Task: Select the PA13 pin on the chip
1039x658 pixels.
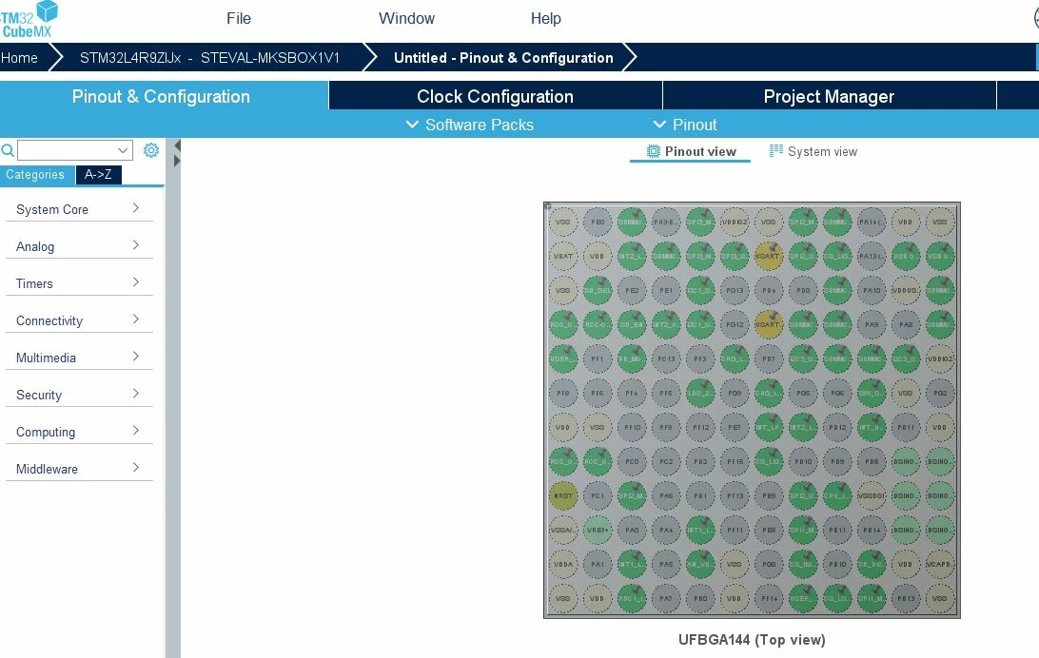Action: [872, 256]
